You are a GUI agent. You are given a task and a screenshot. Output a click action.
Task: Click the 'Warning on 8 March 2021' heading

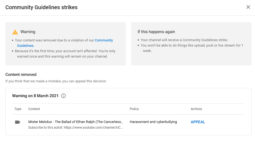point(35,96)
